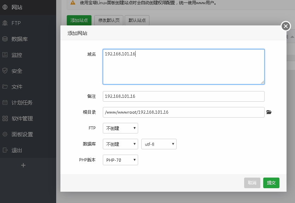Screen dimensions: 295x203
Task: Click the PHP版本 label
Action: (87, 160)
